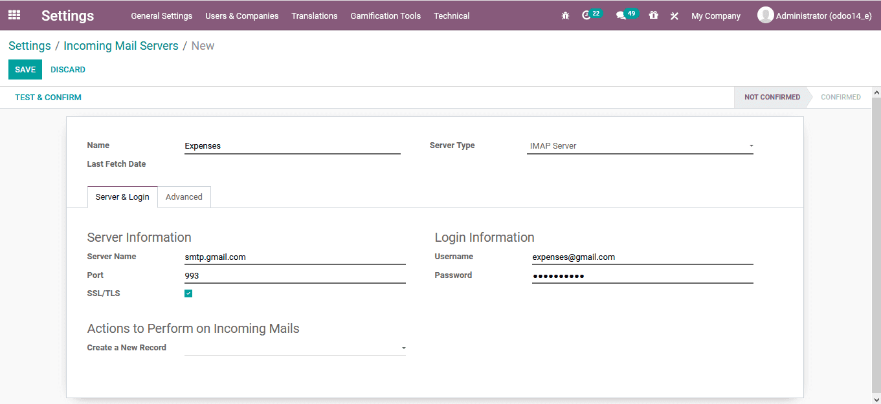Open the apps grid menu icon
The image size is (881, 404).
tap(14, 15)
